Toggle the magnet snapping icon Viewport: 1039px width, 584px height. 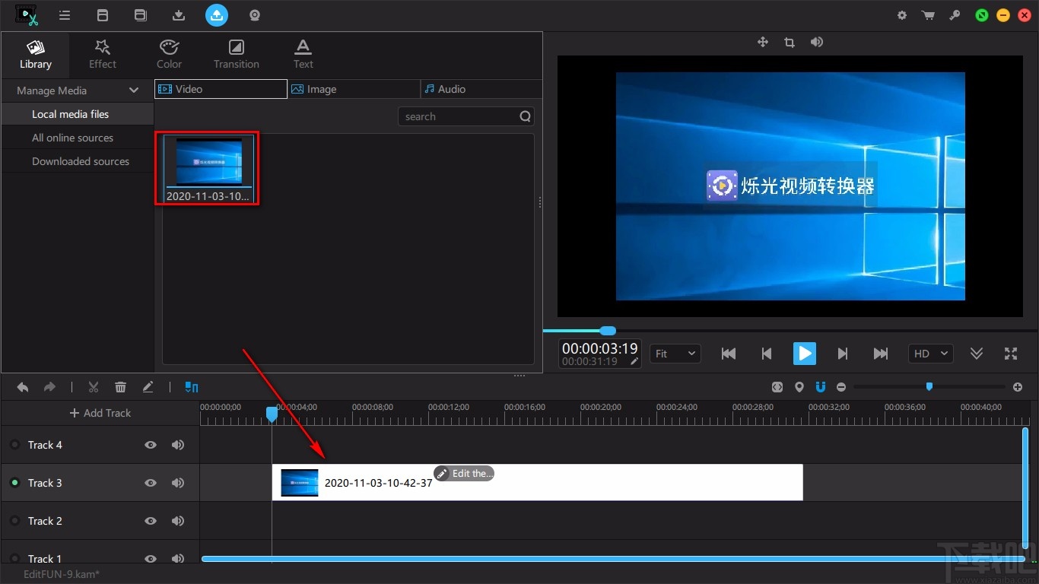[820, 387]
